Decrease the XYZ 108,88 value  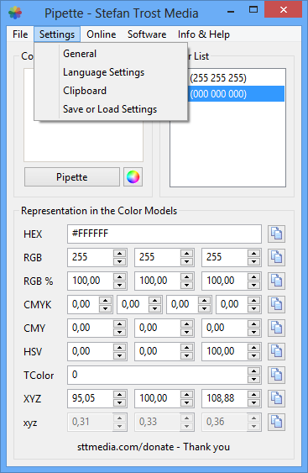click(254, 402)
